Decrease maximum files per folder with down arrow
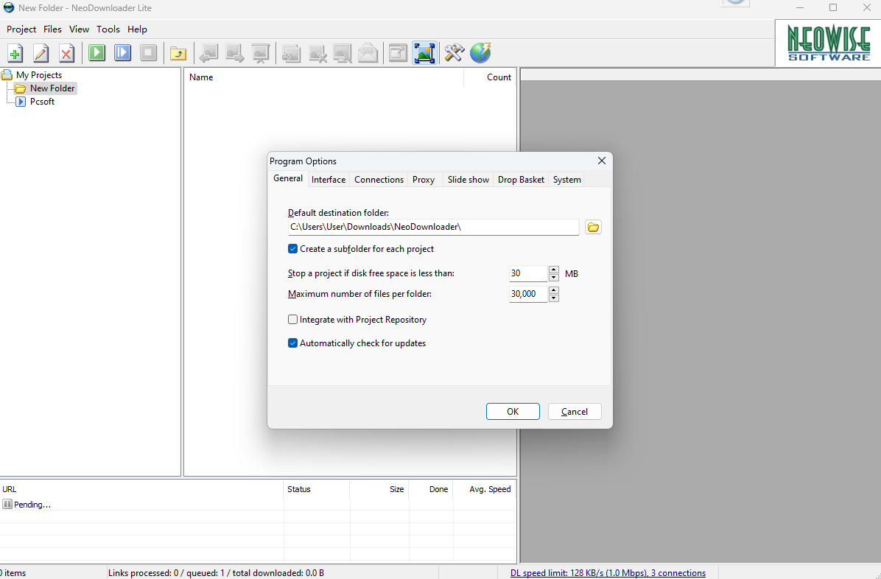This screenshot has height=579, width=881. (553, 297)
